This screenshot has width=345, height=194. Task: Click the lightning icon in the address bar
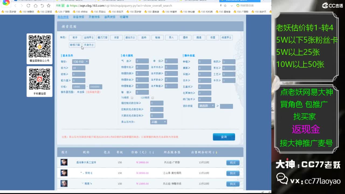click(221, 5)
